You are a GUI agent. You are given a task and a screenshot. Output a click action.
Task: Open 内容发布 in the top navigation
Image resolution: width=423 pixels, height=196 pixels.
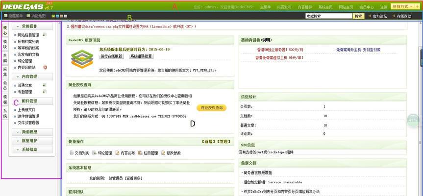coord(284,7)
